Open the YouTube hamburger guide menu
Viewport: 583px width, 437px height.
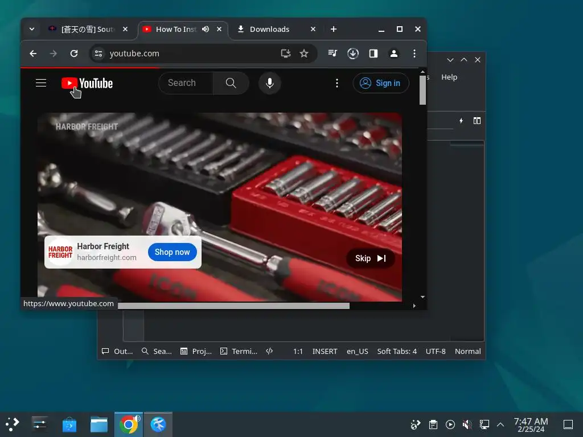(41, 83)
